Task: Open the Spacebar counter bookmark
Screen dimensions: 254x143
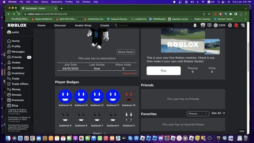Action: point(178,19)
